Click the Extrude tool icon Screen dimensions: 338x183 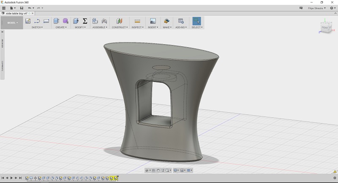[56, 21]
